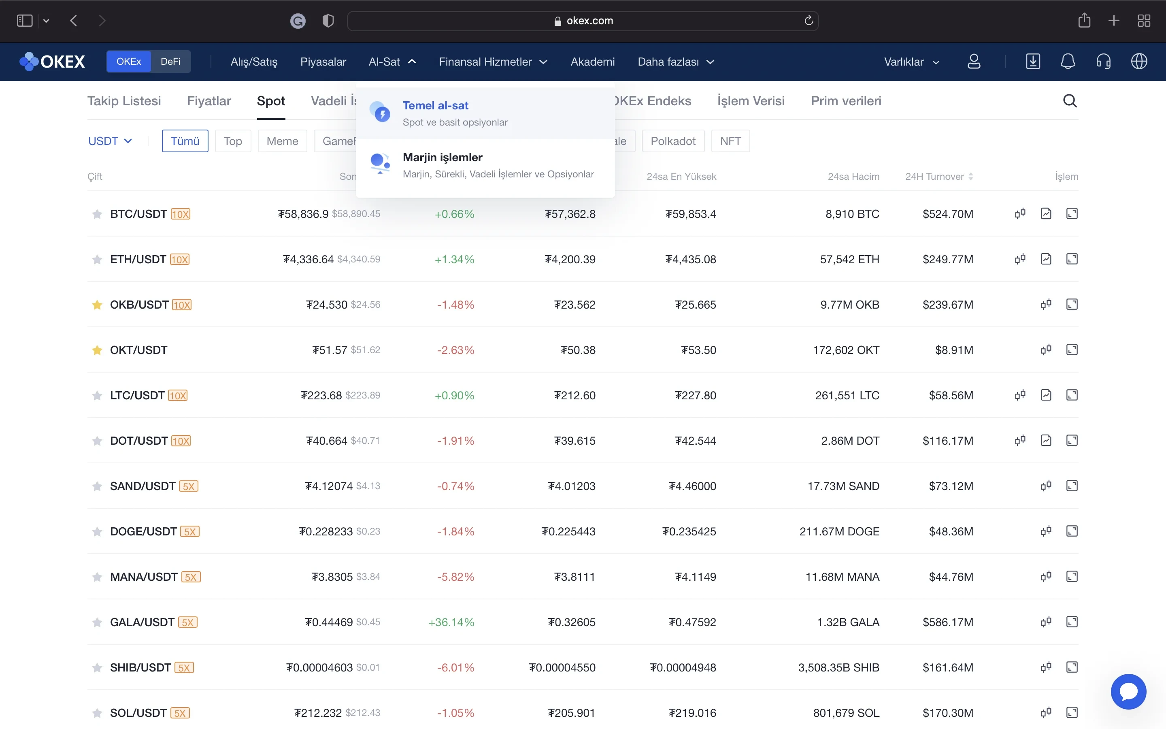The width and height of the screenshot is (1166, 729).
Task: Open candlestick trade icon for OKB/USDT
Action: 1046,304
